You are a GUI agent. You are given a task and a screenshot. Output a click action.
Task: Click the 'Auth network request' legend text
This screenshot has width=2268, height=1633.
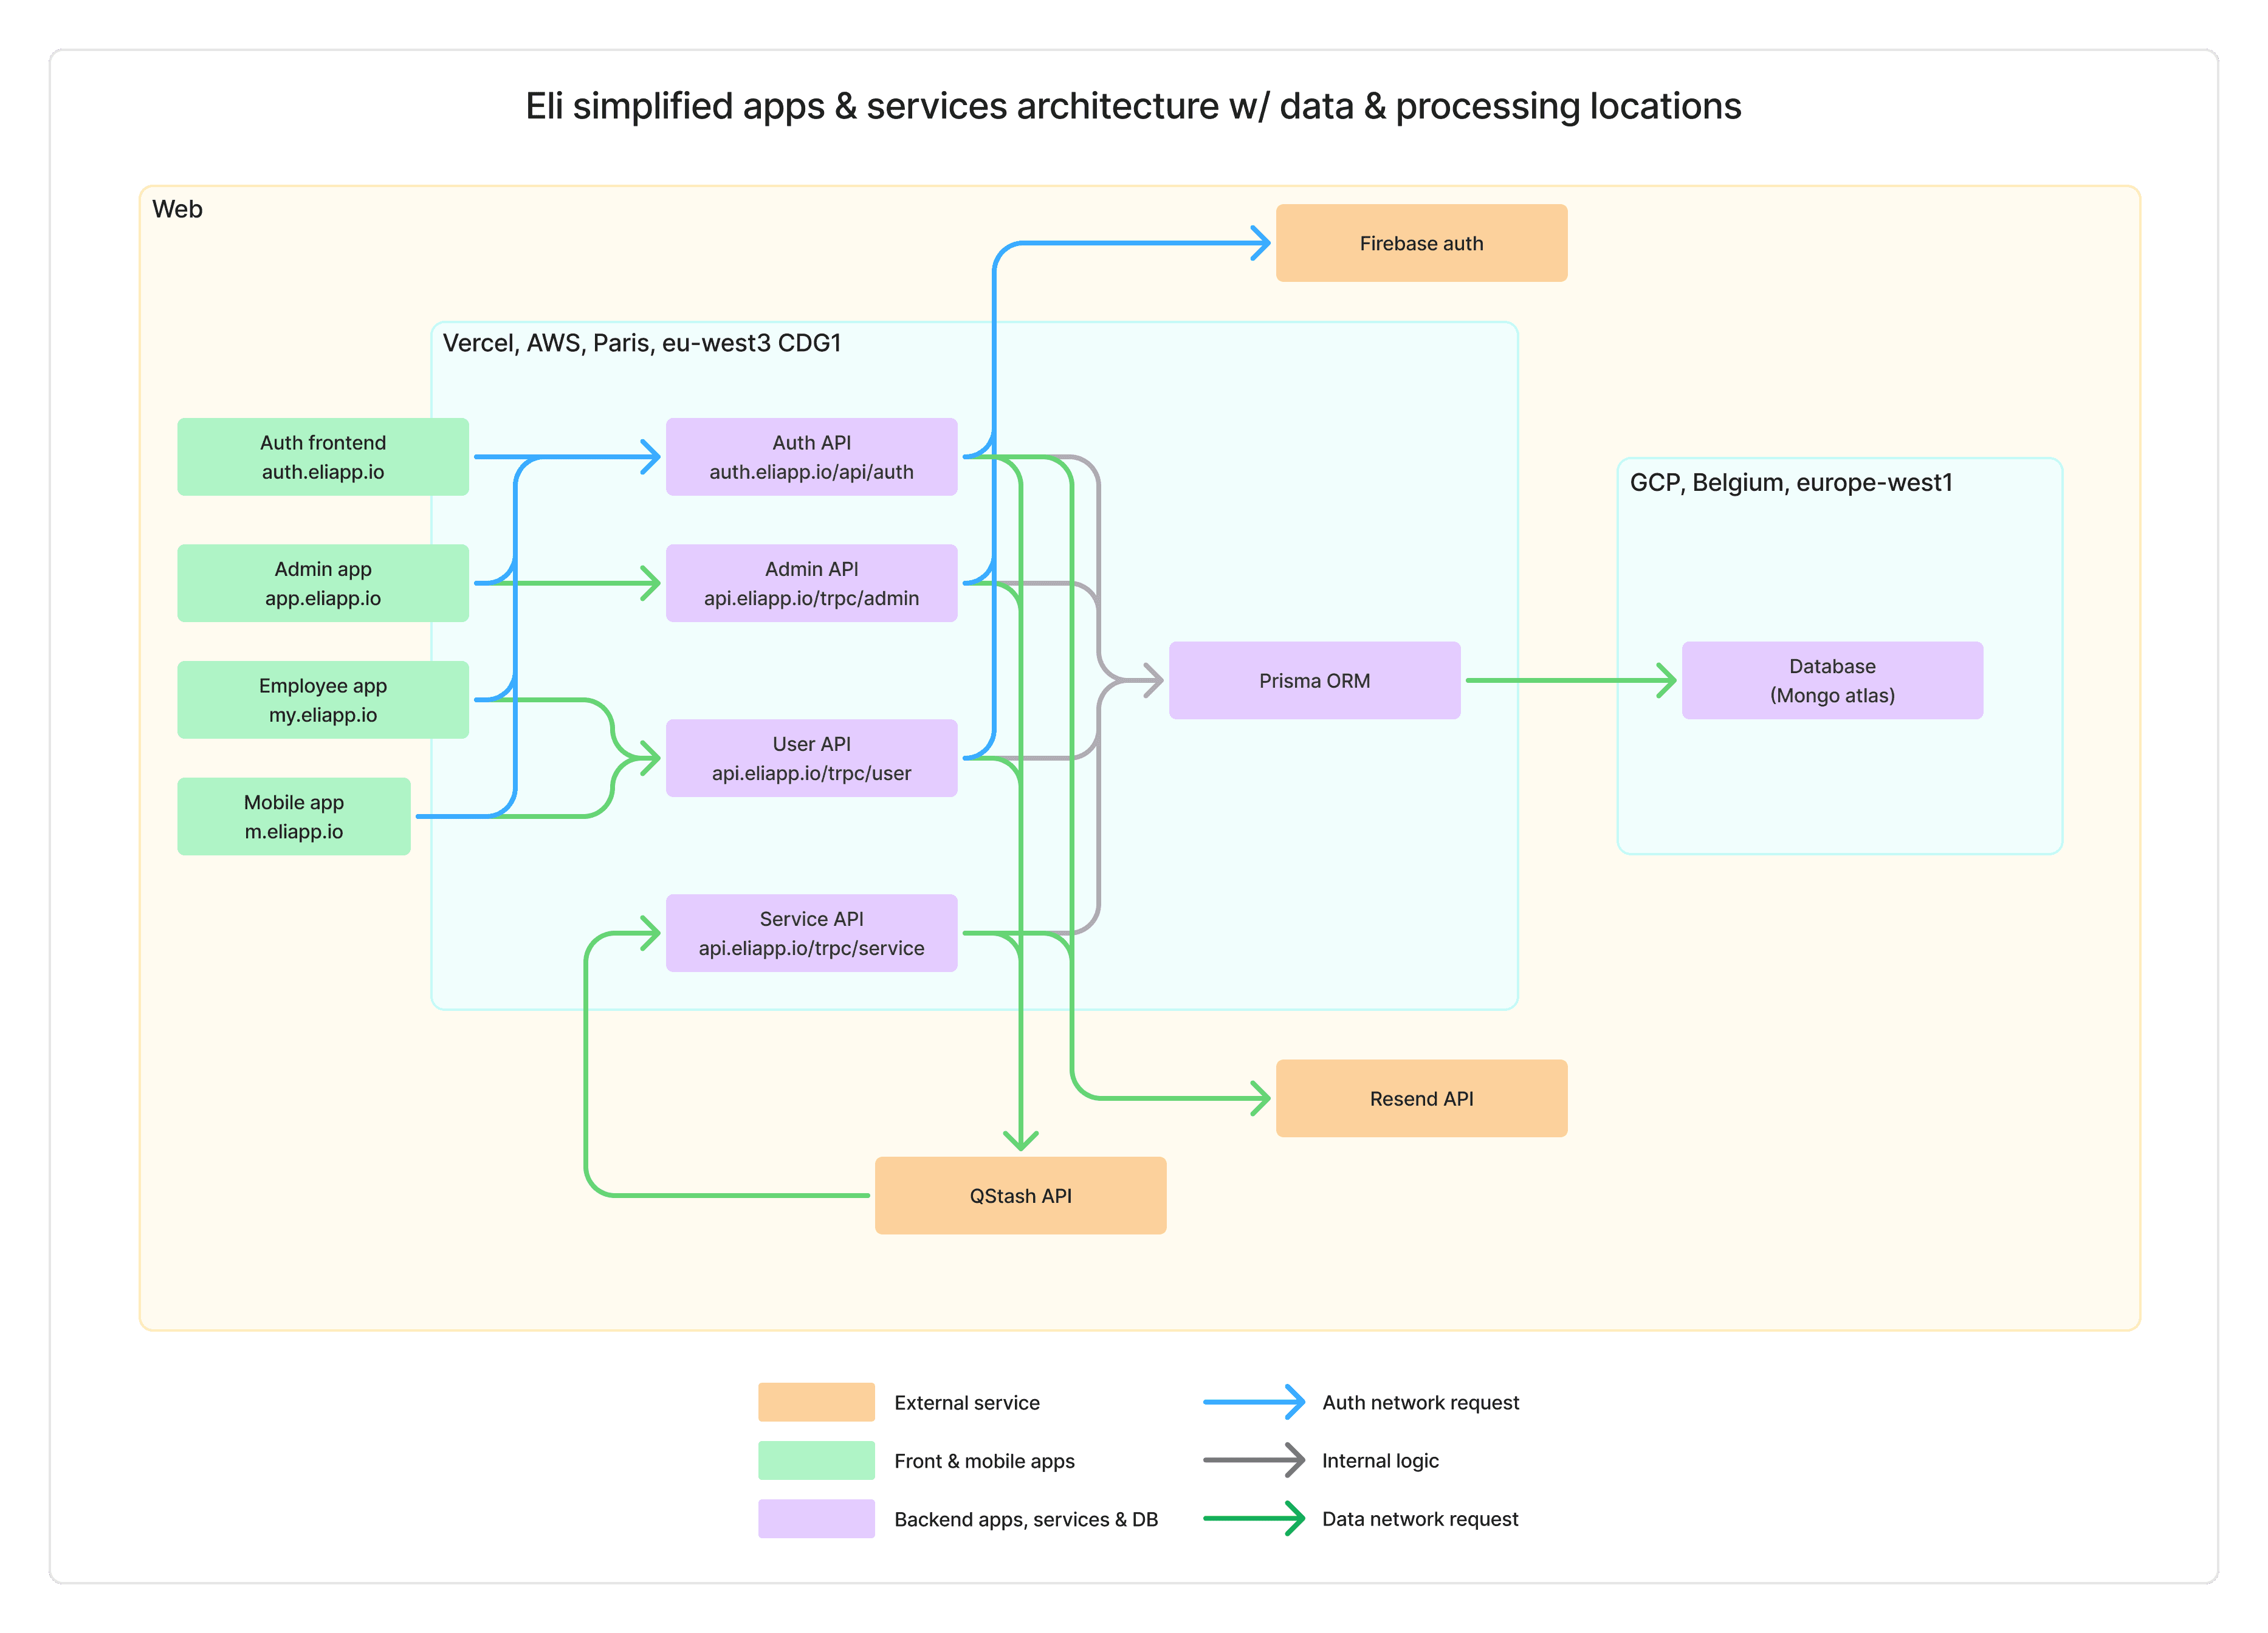pos(1420,1402)
